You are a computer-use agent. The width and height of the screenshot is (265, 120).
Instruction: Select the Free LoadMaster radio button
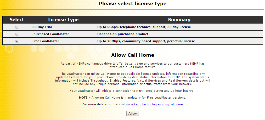pos(17,41)
